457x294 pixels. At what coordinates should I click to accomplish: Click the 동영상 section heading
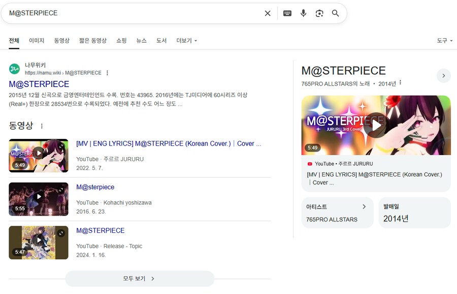21,126
